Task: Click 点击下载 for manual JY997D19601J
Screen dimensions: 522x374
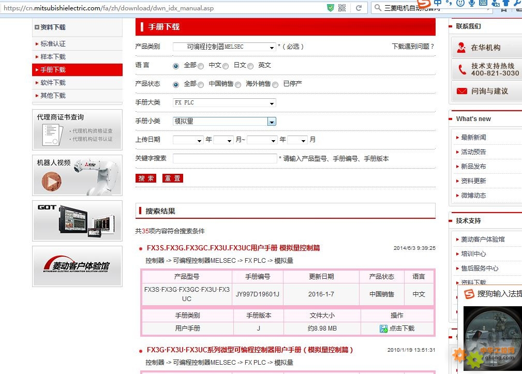Action: point(402,328)
